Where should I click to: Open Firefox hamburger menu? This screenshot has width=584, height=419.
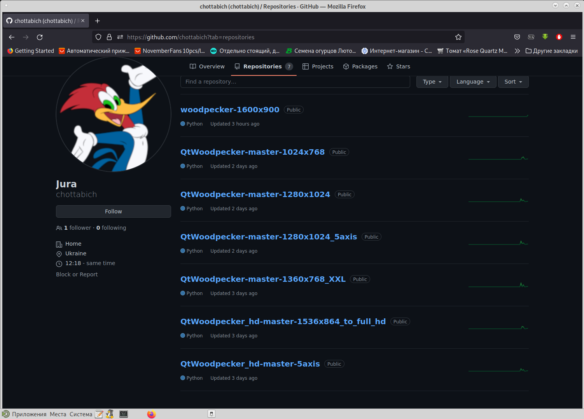(573, 37)
